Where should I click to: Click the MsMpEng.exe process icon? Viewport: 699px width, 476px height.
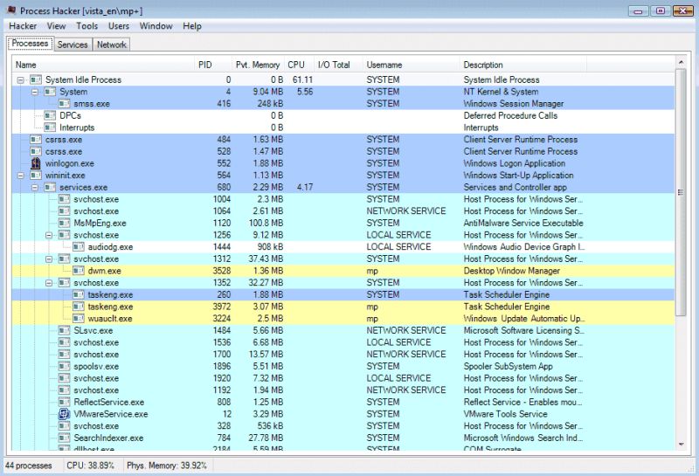pos(64,223)
